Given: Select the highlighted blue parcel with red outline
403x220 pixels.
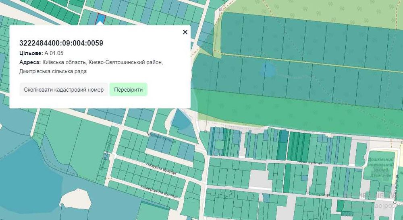Looking at the screenshot, I should coord(101,18).
